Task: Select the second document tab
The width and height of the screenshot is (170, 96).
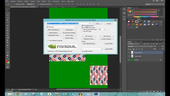Action: (58, 7)
